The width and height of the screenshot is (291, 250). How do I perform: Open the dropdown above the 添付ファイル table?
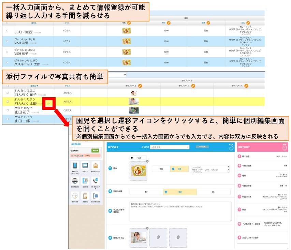click(117, 75)
